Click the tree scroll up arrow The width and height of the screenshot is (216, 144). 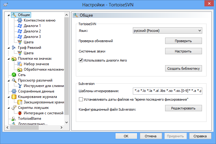click(66, 15)
